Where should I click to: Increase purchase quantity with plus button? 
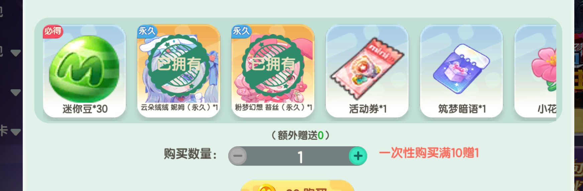(x=358, y=156)
